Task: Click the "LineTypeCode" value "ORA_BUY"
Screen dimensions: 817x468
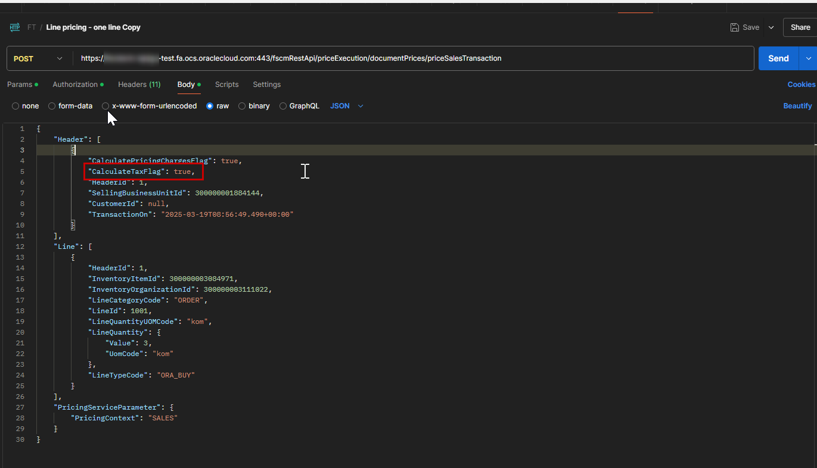Action: 176,375
